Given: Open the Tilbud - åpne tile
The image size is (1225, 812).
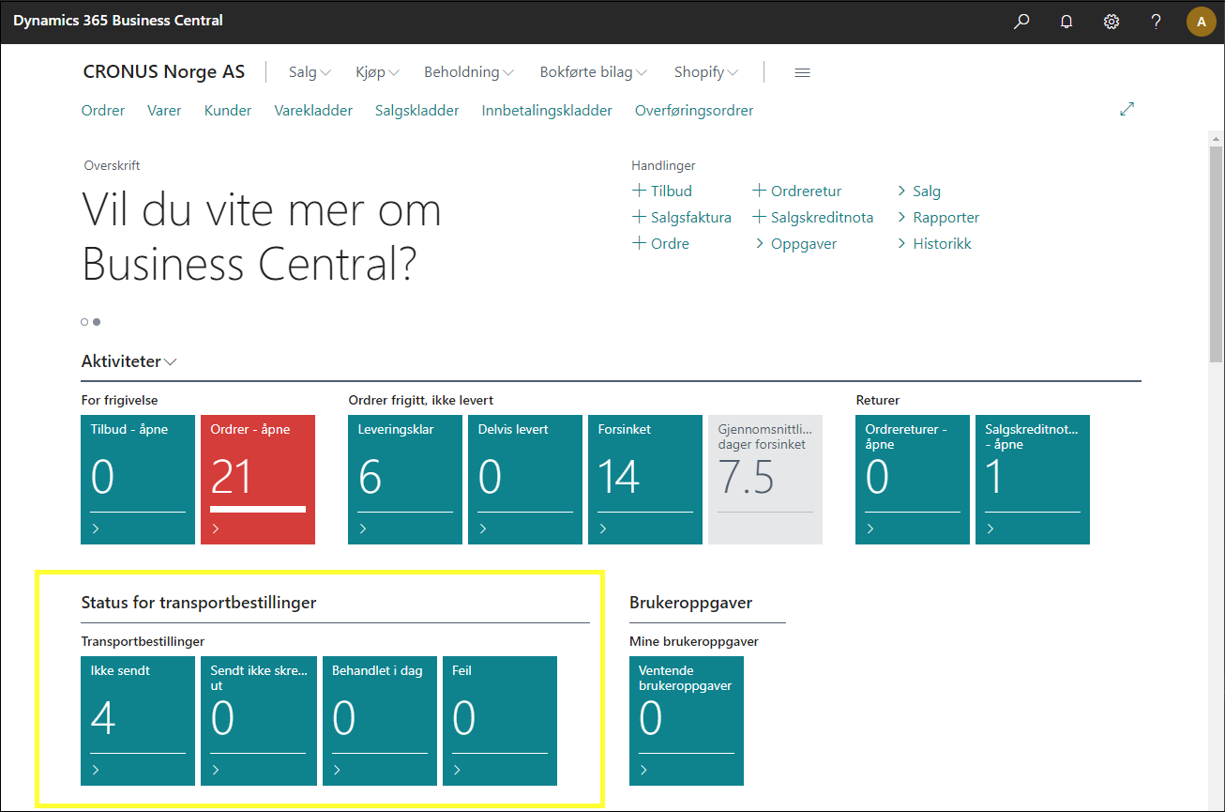Looking at the screenshot, I should click(x=138, y=480).
